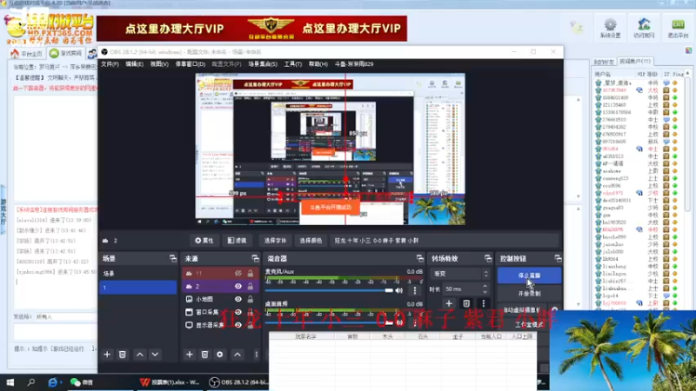
Task: Click 访问官网 house icon in platform
Action: click(644, 28)
